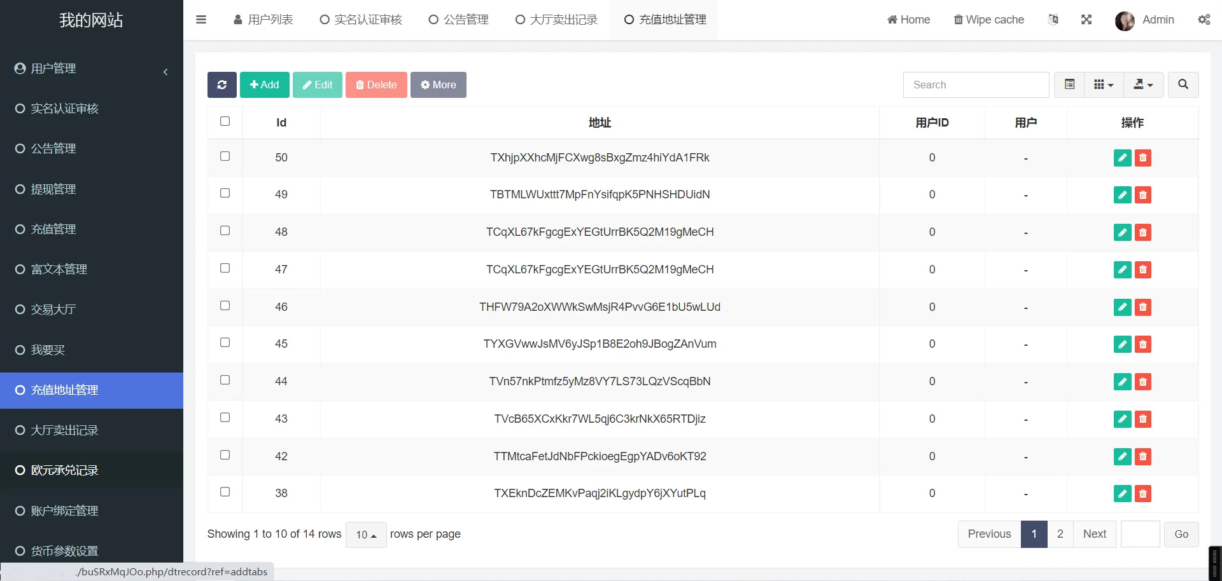Click the language translate icon
1222x581 pixels.
click(x=1053, y=20)
